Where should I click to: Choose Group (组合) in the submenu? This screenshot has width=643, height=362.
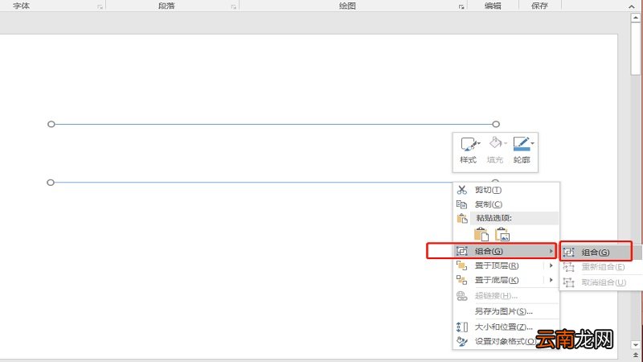point(595,252)
